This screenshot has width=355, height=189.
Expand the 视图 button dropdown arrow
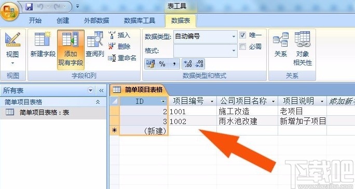tap(12, 63)
